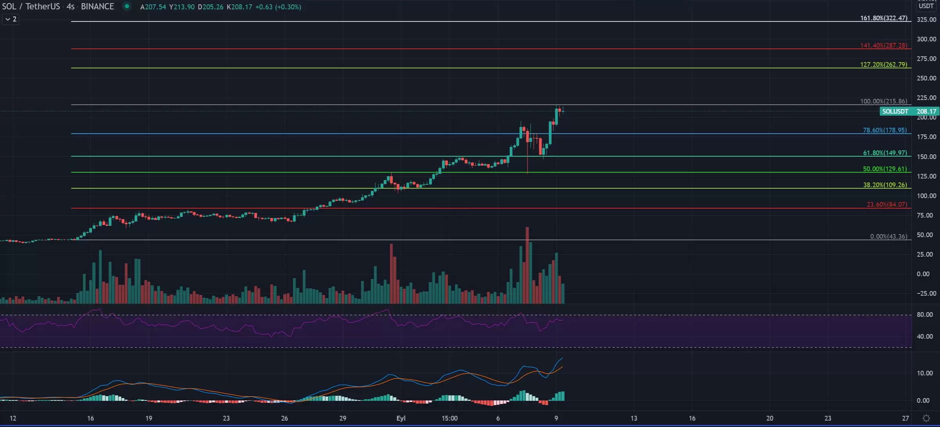Click the green 50.00%(129.61) Fibonacci label
Screen dimensions: 940x427
[x=884, y=169]
